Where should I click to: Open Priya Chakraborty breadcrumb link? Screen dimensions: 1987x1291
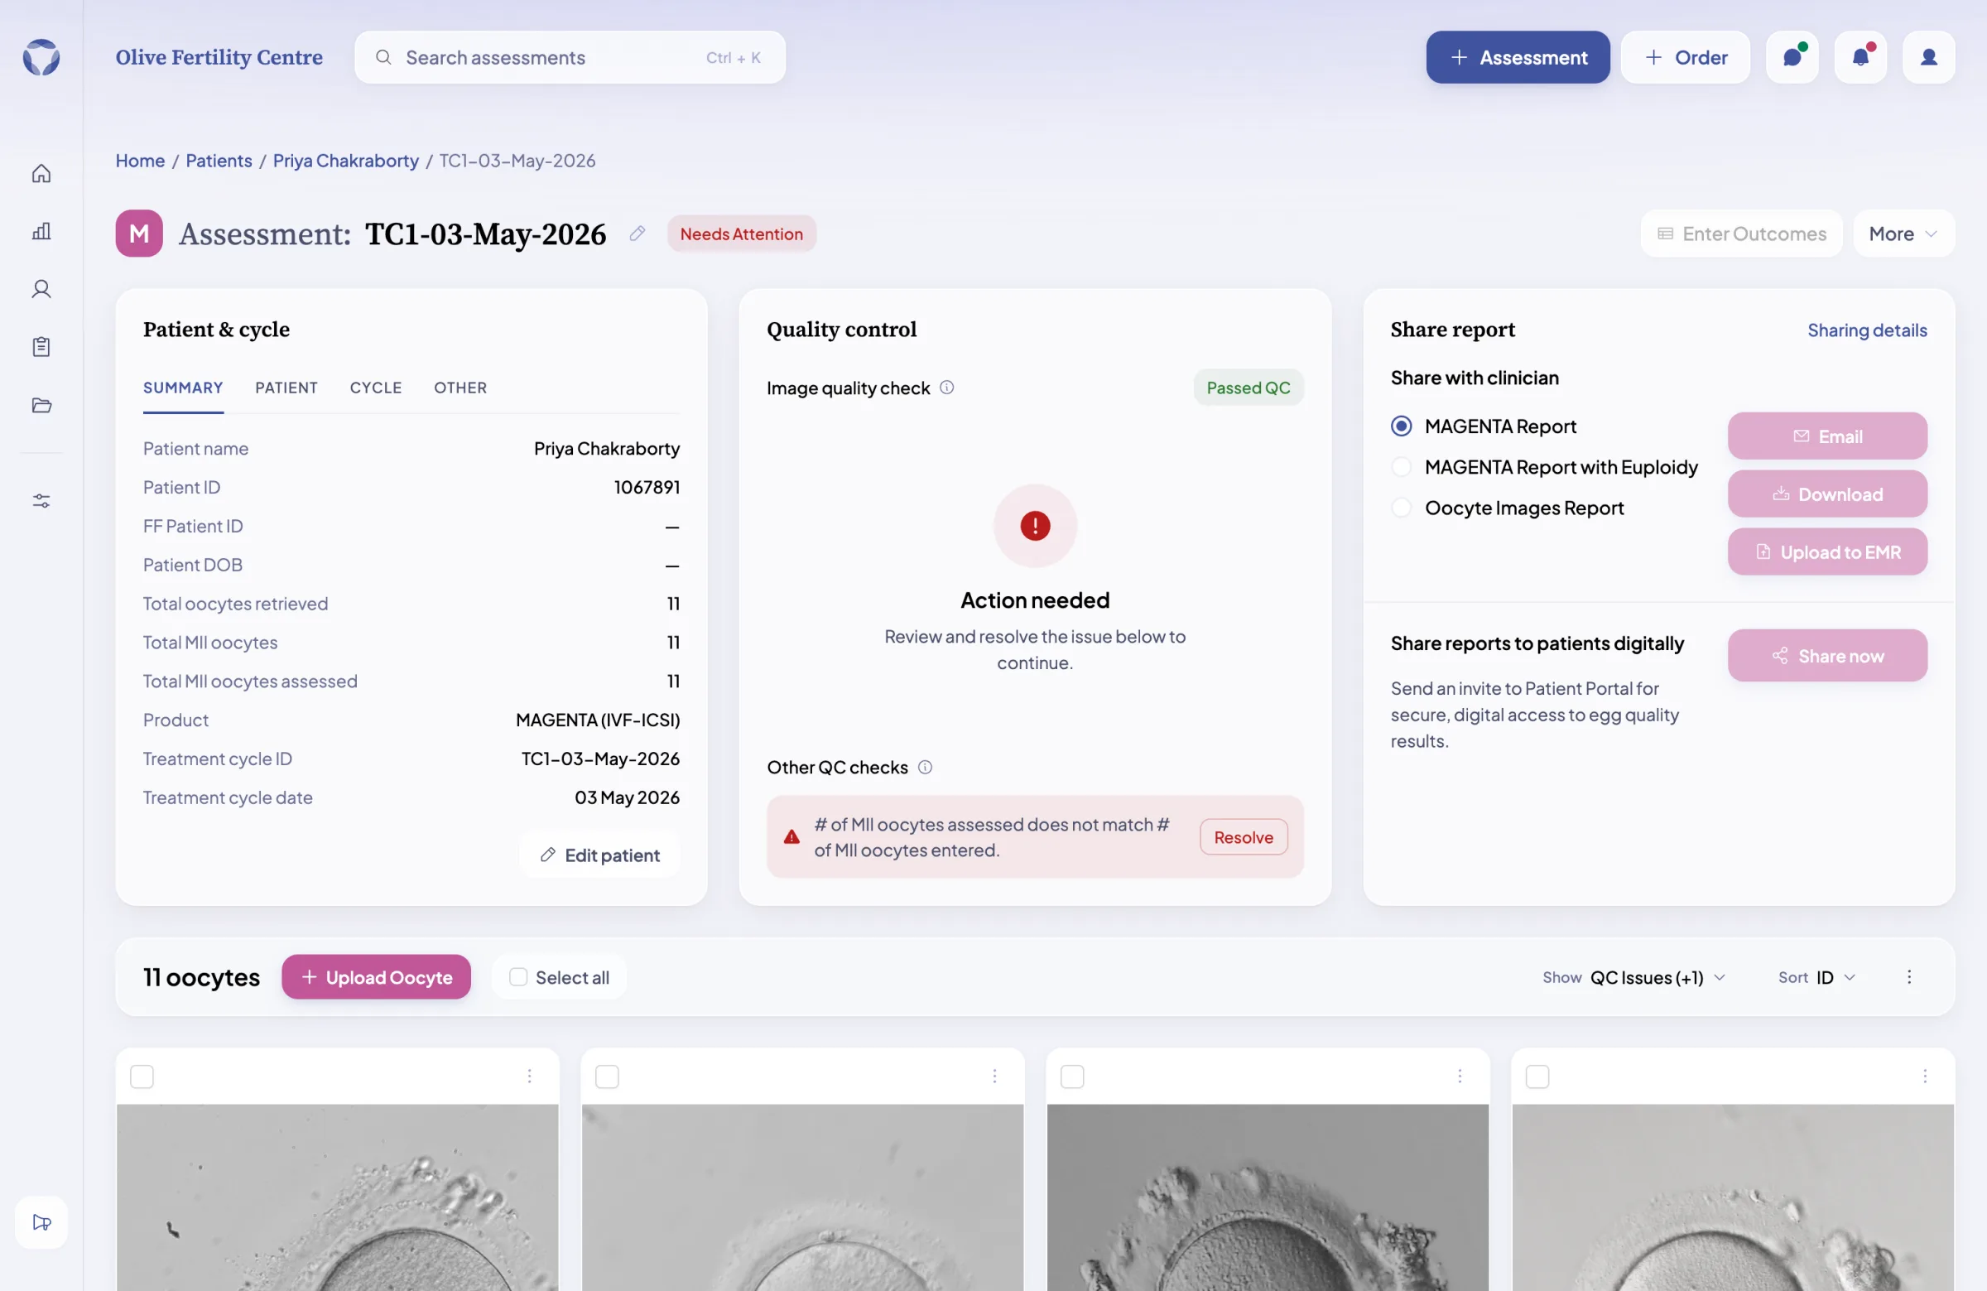pyautogui.click(x=345, y=161)
